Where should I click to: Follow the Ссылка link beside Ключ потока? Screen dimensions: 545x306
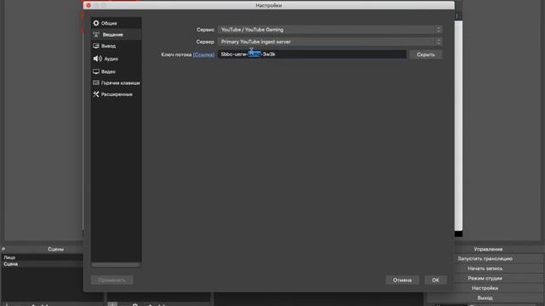(204, 54)
